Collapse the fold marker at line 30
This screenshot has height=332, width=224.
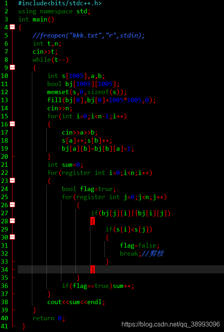pos(13,237)
